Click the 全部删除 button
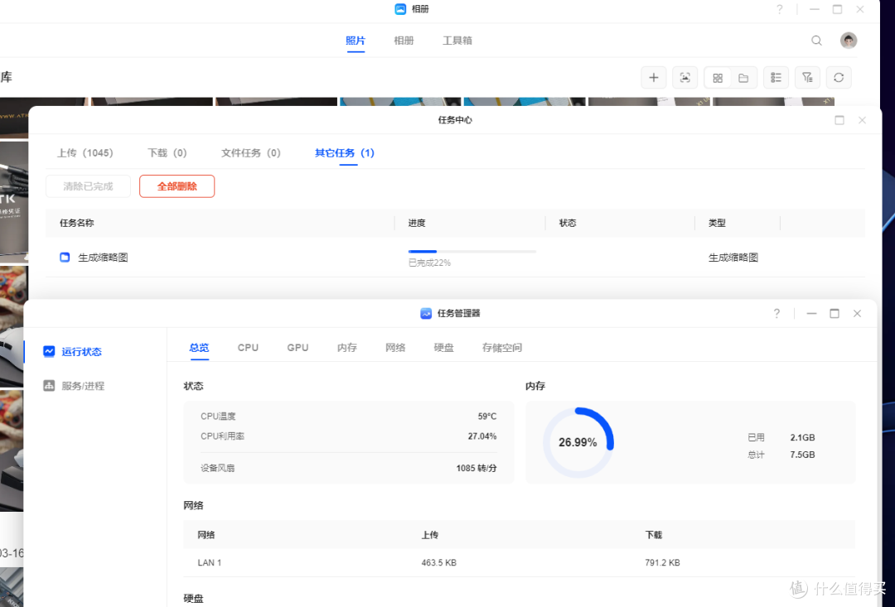The width and height of the screenshot is (895, 607). click(x=177, y=186)
